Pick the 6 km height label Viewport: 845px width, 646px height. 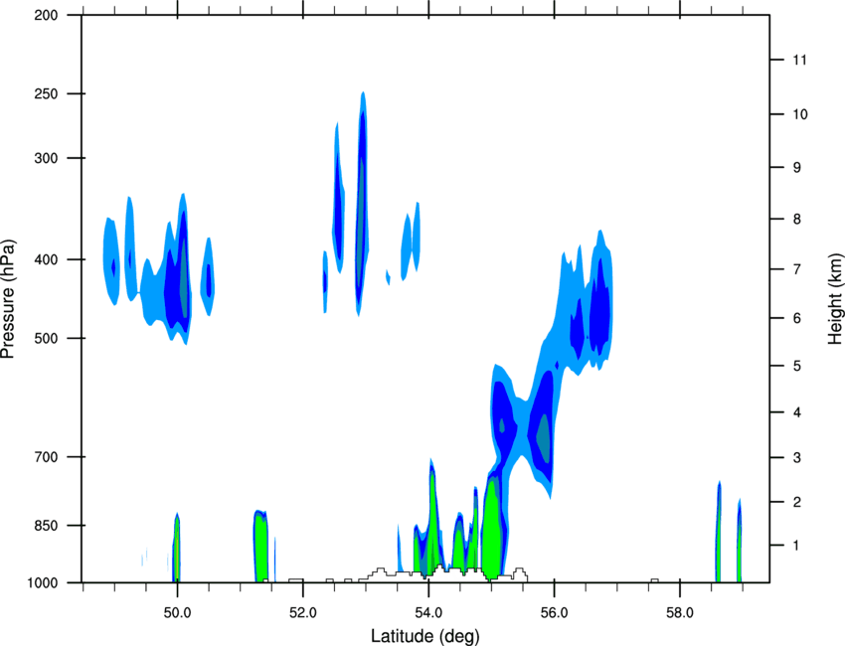(x=797, y=318)
